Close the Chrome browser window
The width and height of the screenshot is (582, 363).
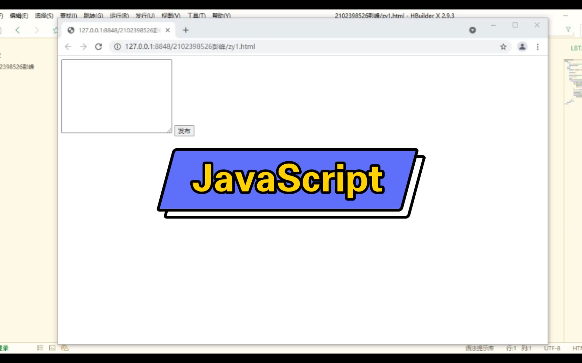(537, 25)
